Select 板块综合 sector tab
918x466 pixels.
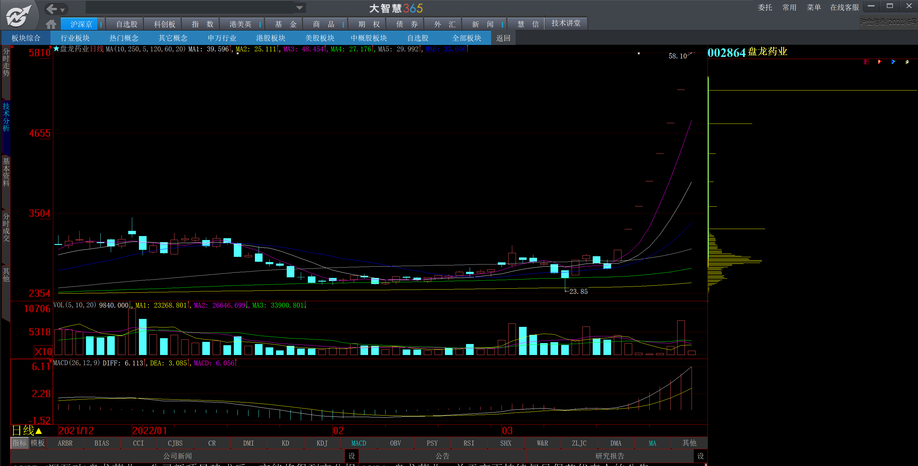pyautogui.click(x=26, y=38)
